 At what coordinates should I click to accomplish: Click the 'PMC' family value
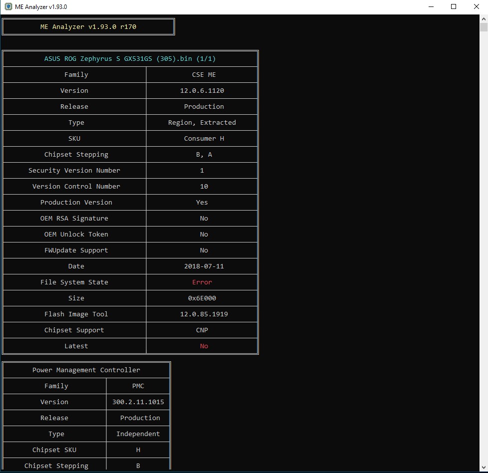138,386
